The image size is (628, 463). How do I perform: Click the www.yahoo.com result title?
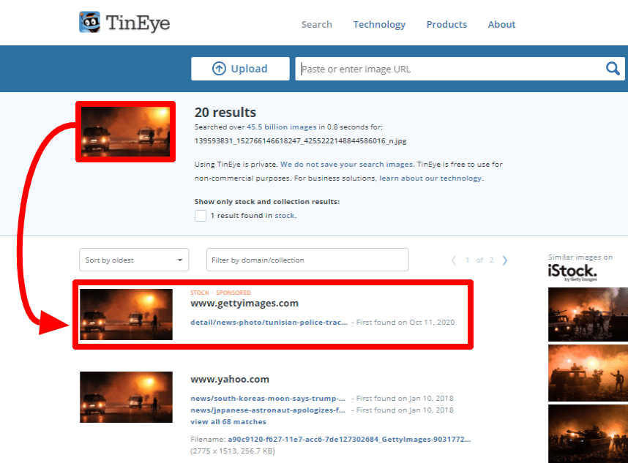click(x=230, y=380)
